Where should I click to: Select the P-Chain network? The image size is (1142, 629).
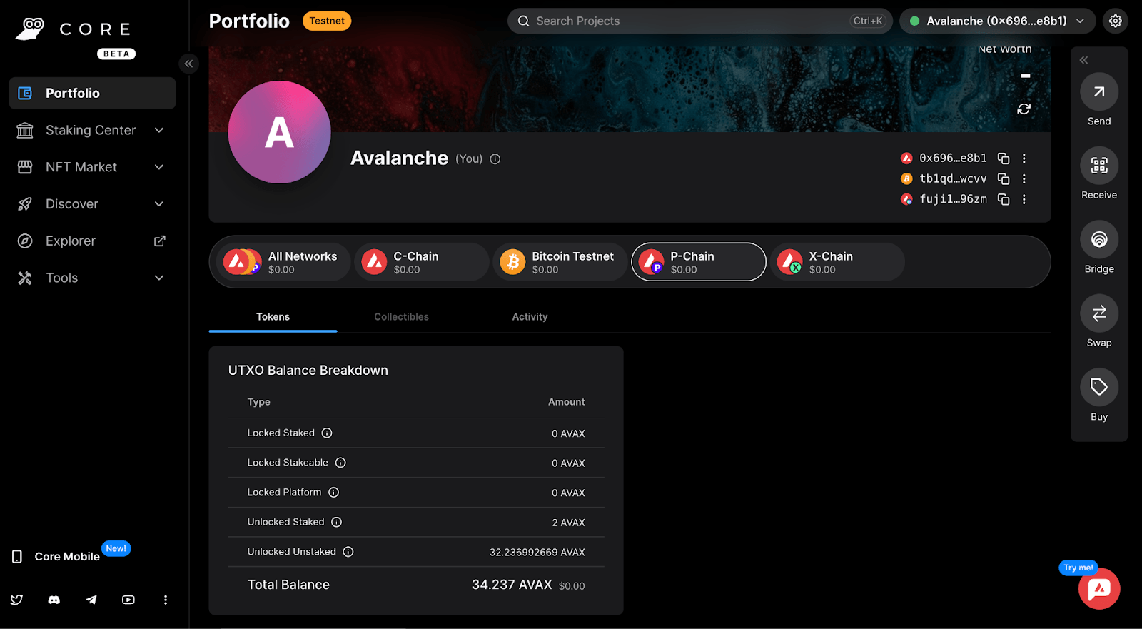click(699, 262)
